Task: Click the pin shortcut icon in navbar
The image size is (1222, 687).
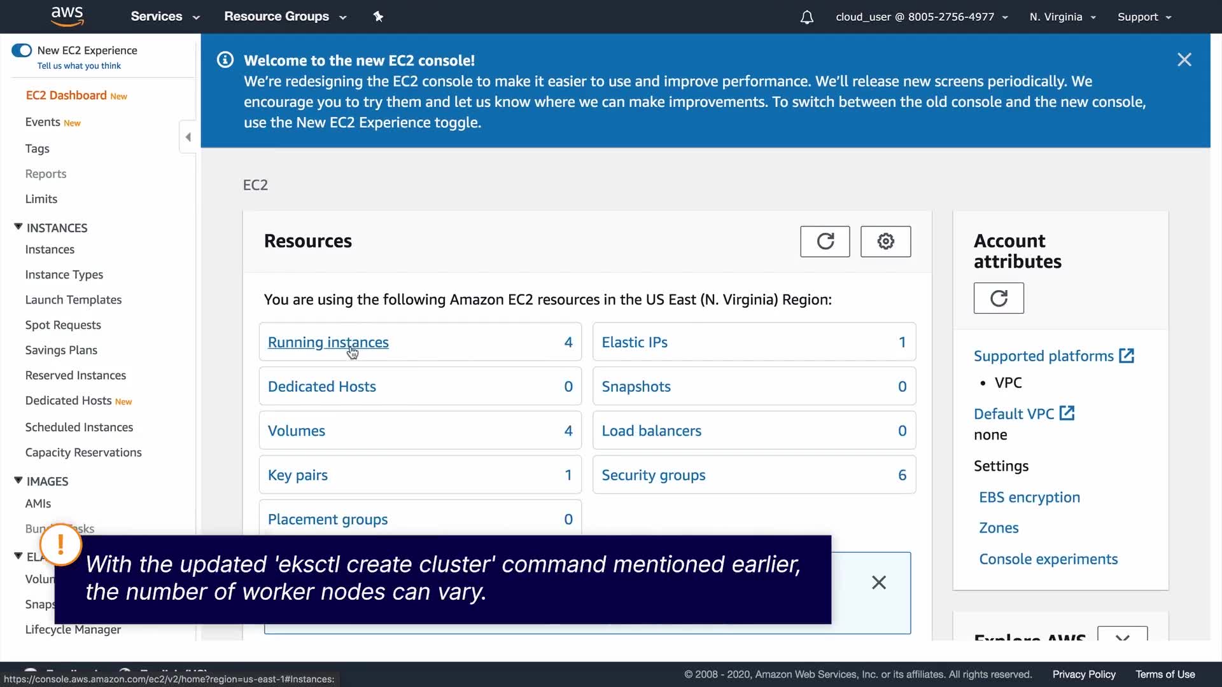Action: click(x=378, y=17)
